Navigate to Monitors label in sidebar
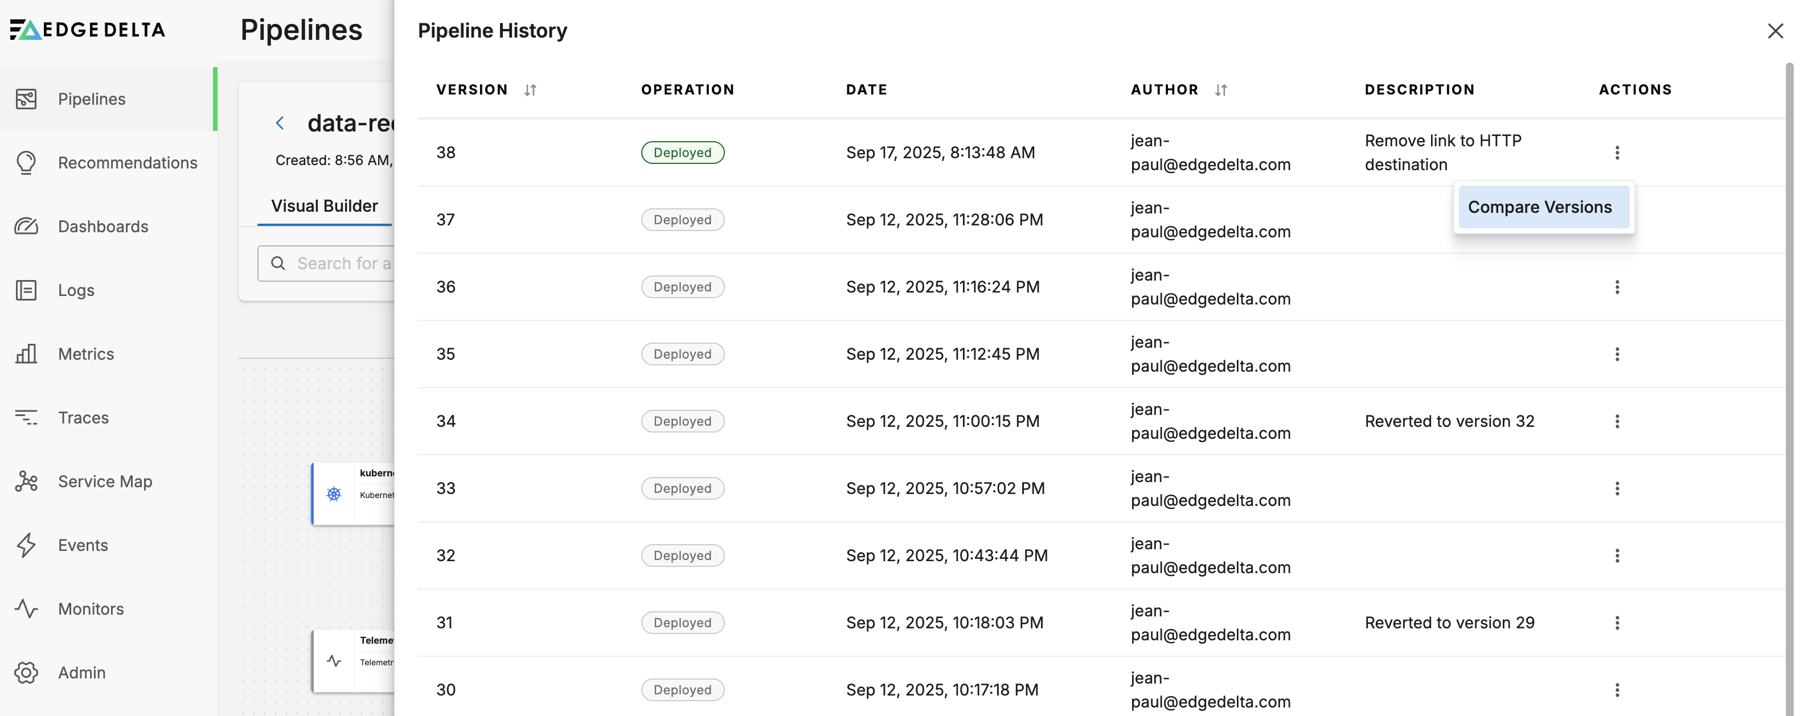Viewport: 1812px width, 716px height. 91,608
